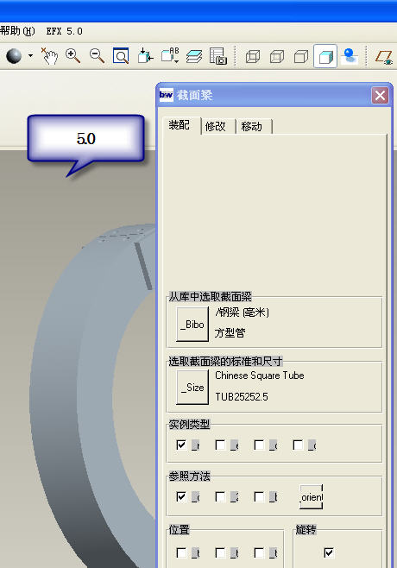Click the /钢梁 (毫米) text
Image resolution: width=397 pixels, height=568 pixels.
tap(242, 312)
